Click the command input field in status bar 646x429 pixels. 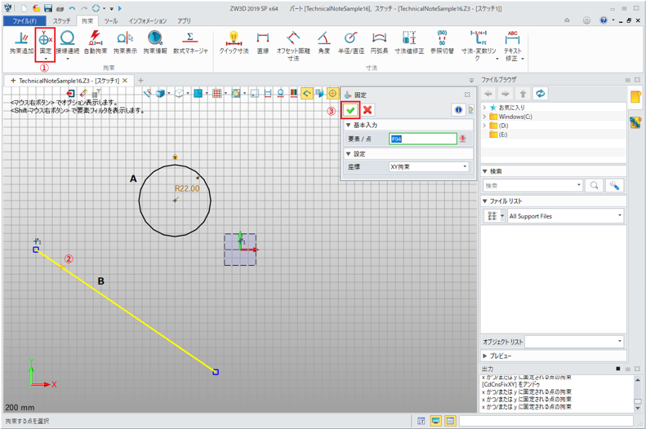[x=546, y=421]
